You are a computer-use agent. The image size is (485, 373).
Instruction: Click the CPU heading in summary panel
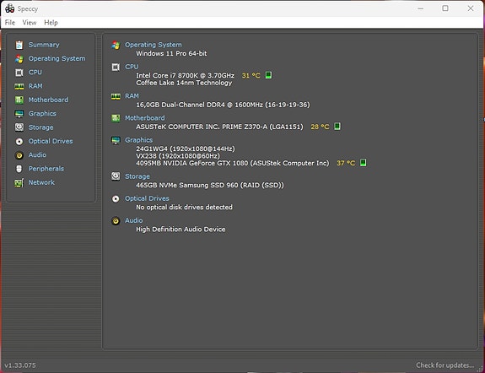(x=132, y=67)
